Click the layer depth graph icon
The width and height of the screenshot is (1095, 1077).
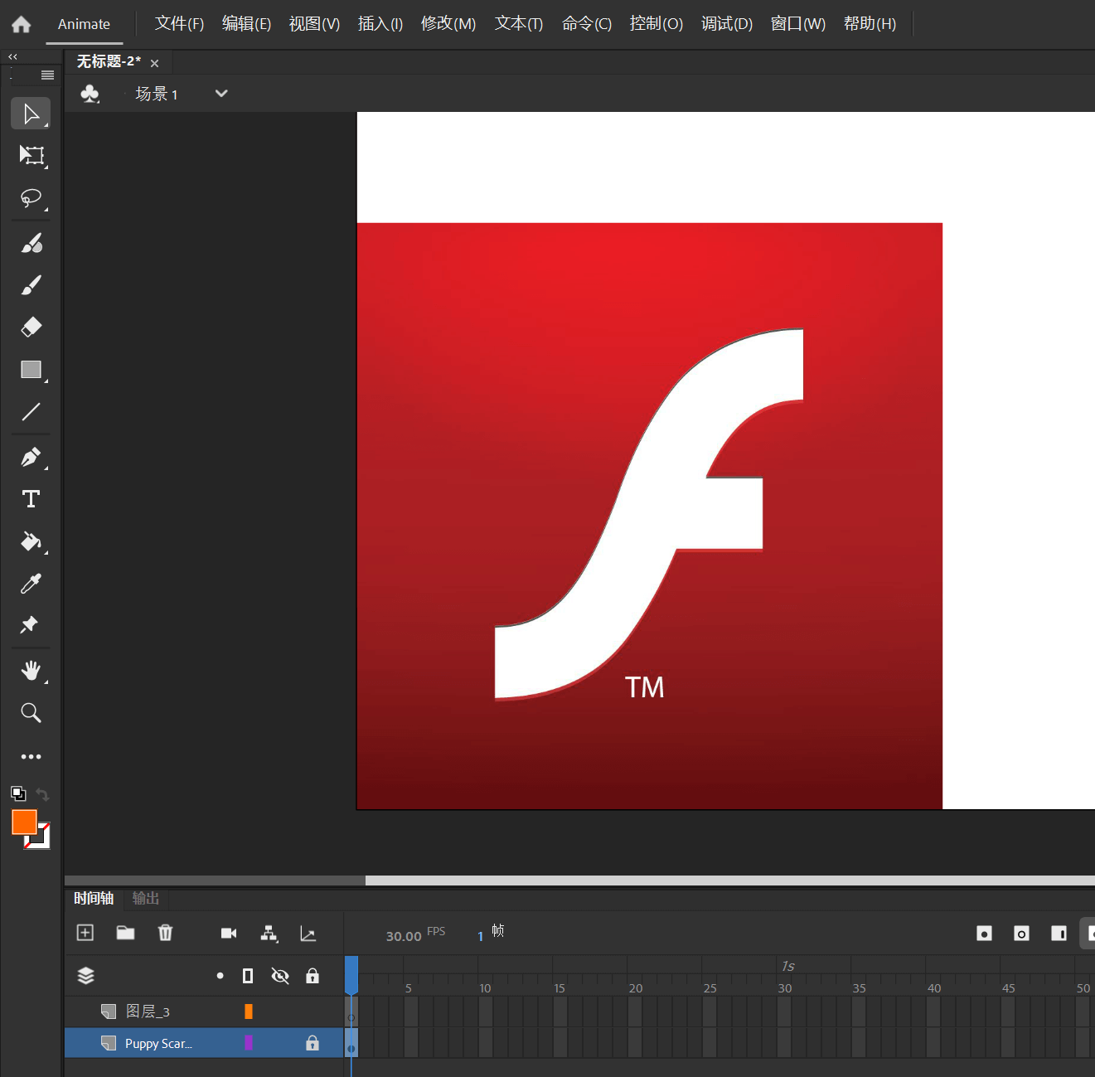tap(308, 934)
